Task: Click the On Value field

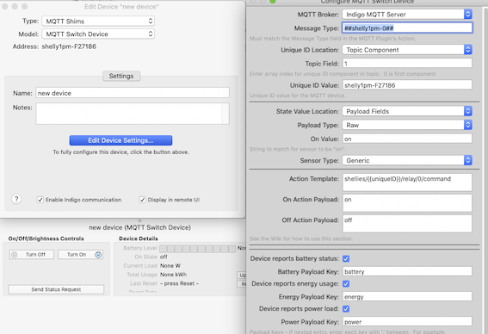Action: point(407,139)
